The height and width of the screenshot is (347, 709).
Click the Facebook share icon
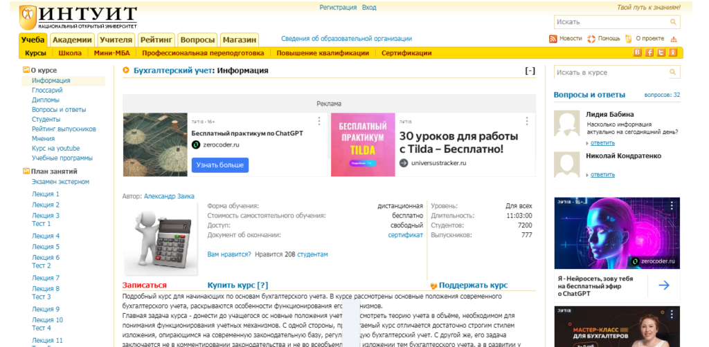point(649,53)
